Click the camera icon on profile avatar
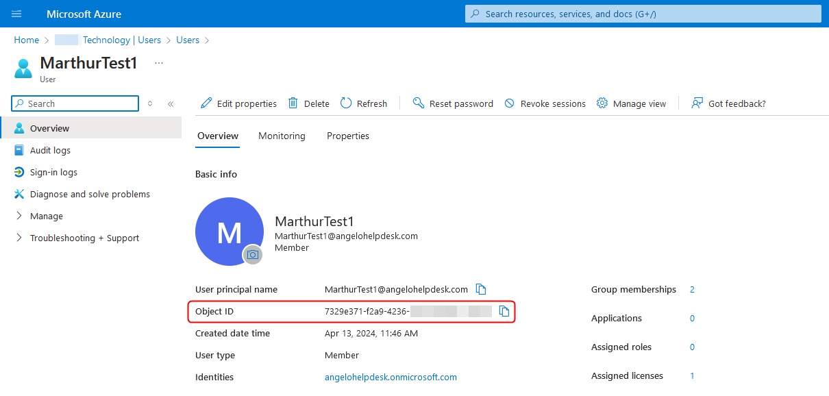This screenshot has width=829, height=396. (253, 254)
